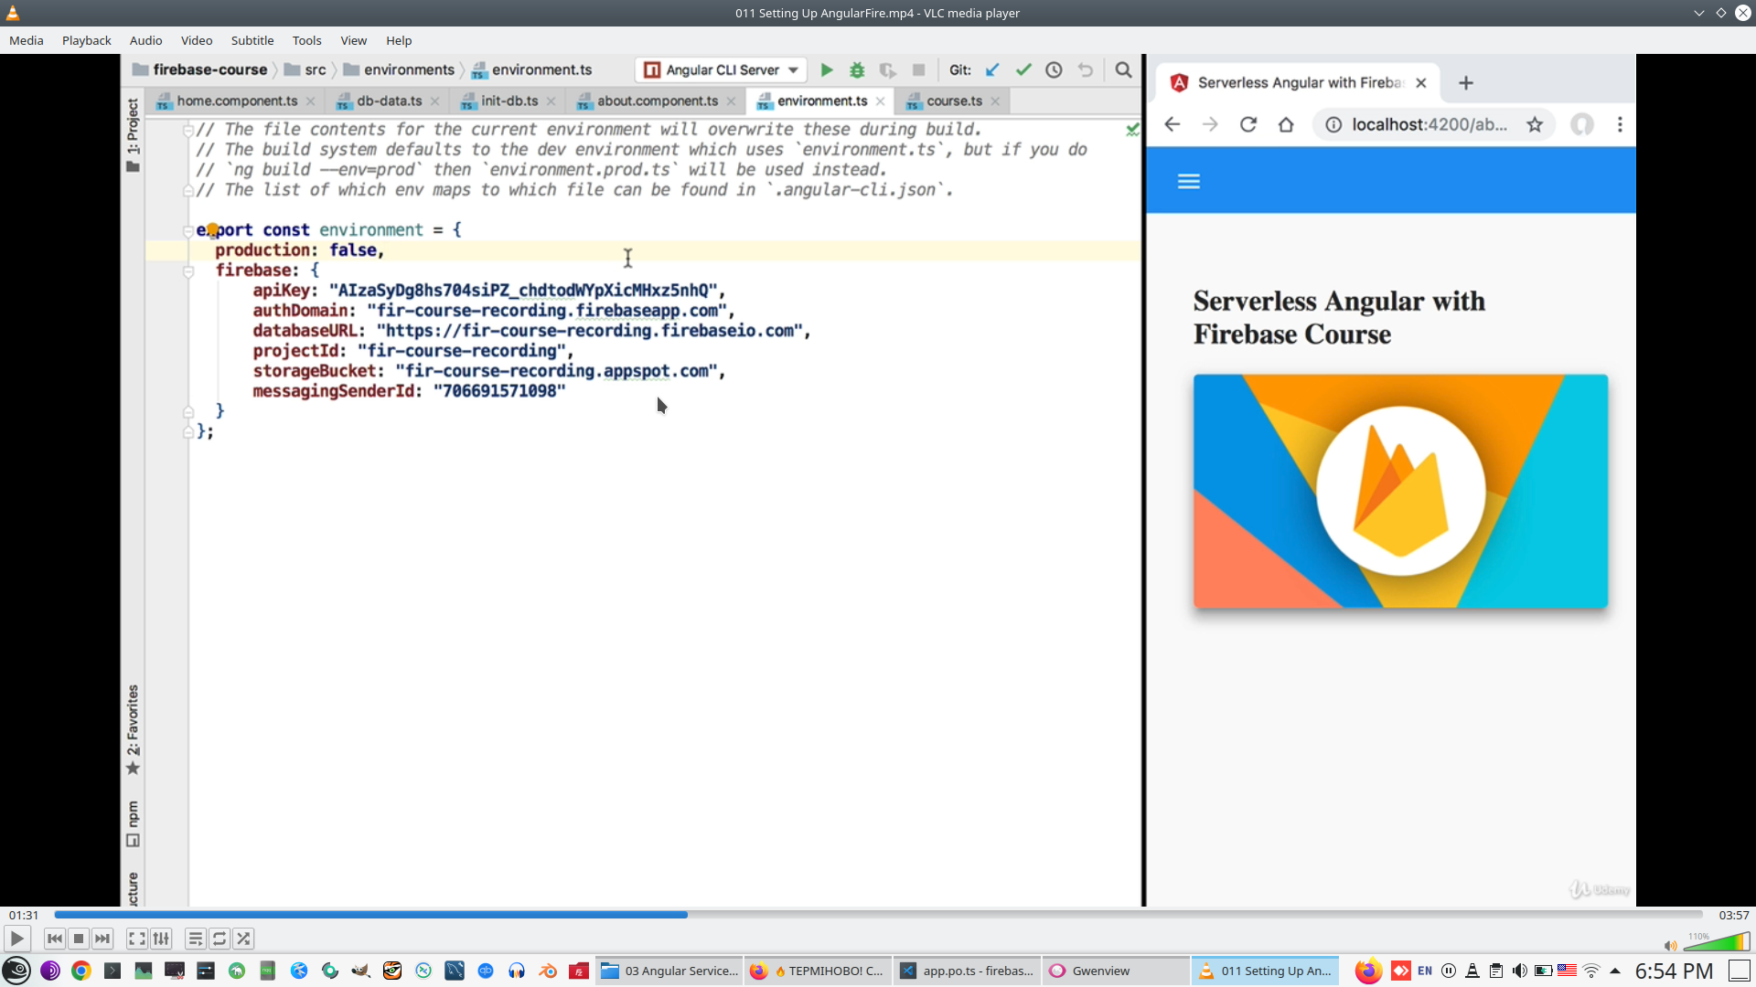The height and width of the screenshot is (987, 1756).
Task: Open extended settings (equalizer) panel
Action: 161,939
